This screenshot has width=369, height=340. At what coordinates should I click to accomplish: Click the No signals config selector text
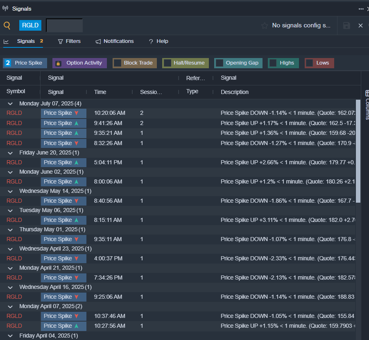point(301,25)
